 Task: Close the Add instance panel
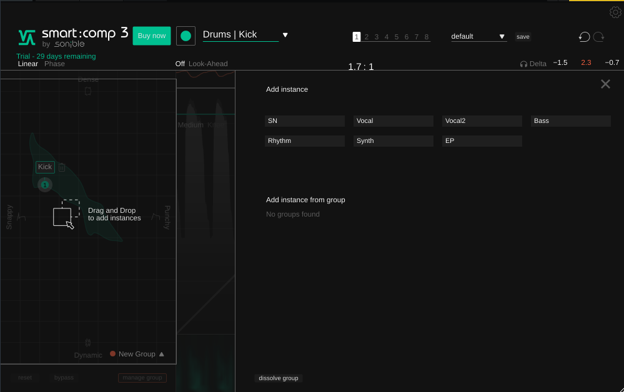click(605, 84)
